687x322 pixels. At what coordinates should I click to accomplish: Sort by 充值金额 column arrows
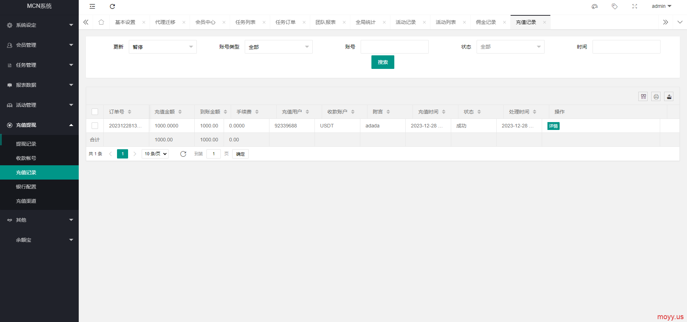[x=180, y=112]
